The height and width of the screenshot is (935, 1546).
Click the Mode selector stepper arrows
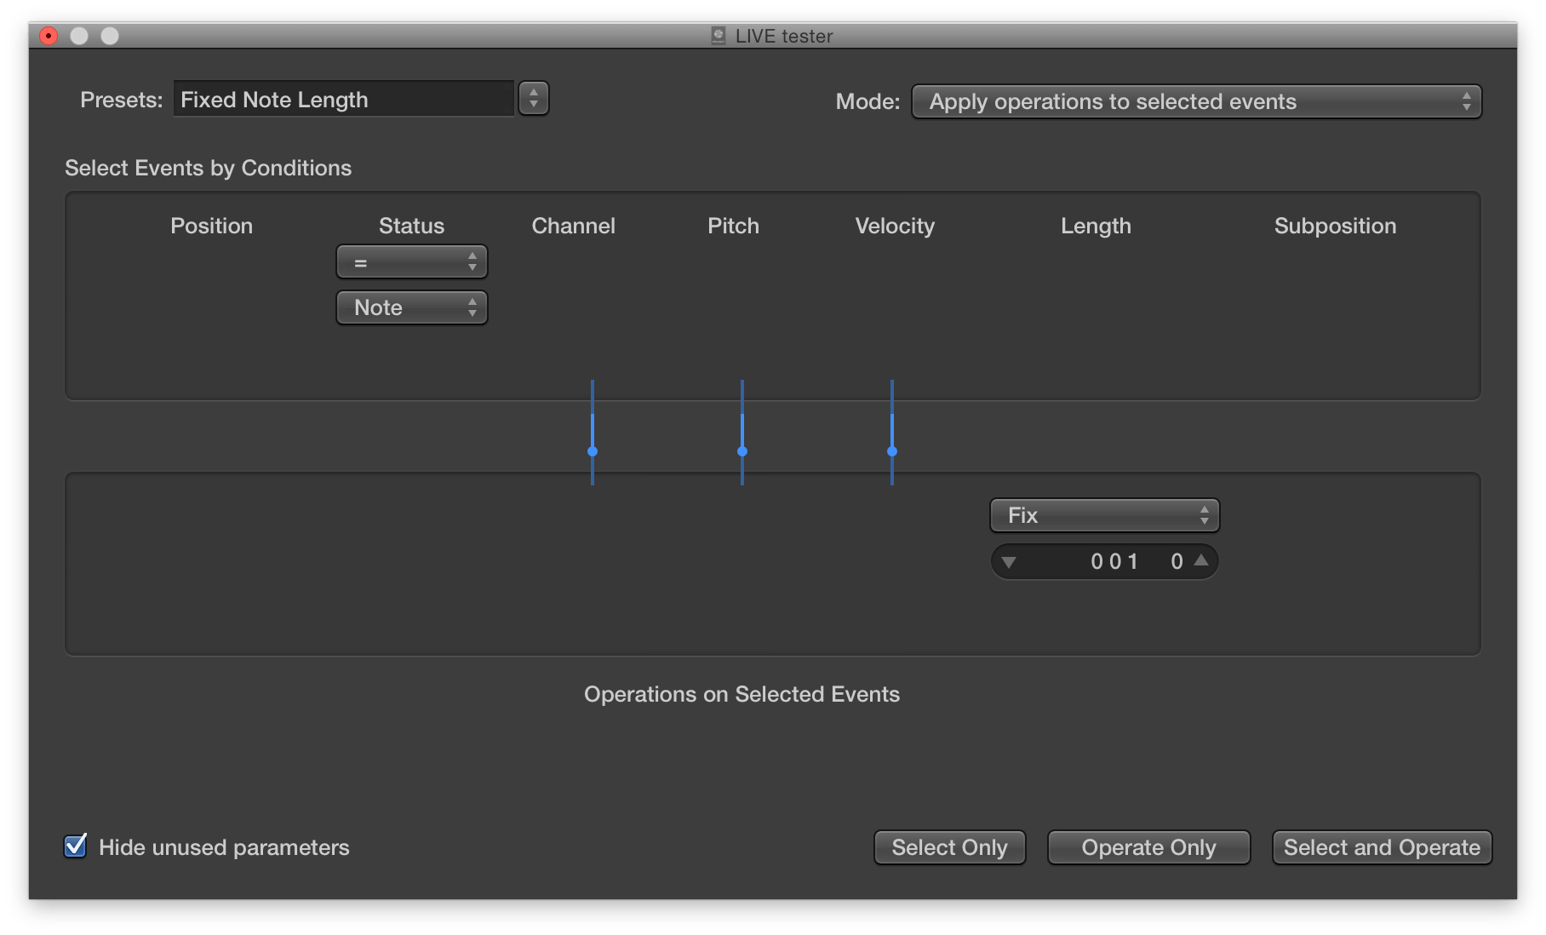pos(1466,101)
